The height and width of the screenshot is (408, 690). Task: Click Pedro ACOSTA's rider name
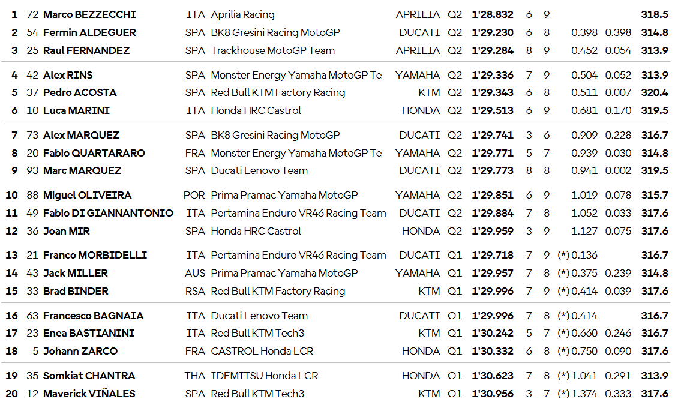point(80,92)
